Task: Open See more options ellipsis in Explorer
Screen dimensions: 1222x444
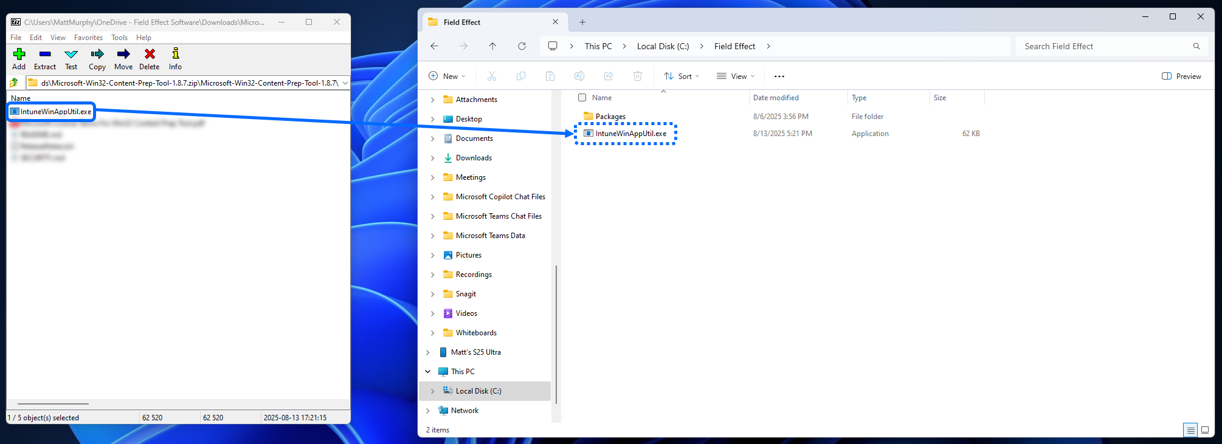Action: (779, 77)
